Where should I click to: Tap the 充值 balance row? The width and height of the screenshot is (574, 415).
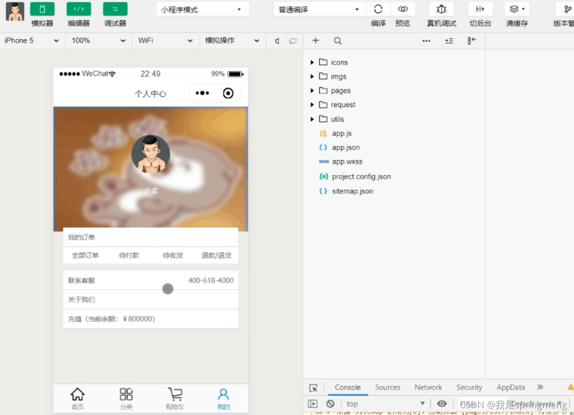tap(150, 319)
